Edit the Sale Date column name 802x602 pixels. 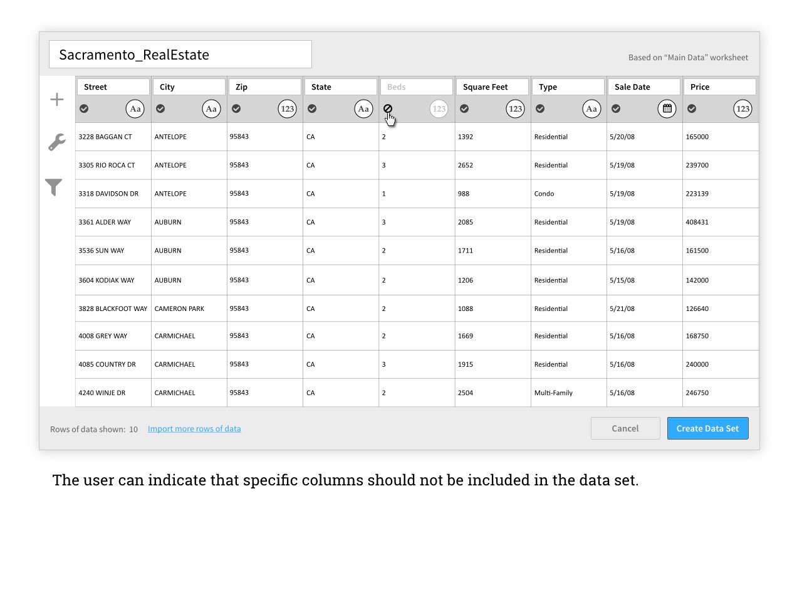[x=644, y=87]
